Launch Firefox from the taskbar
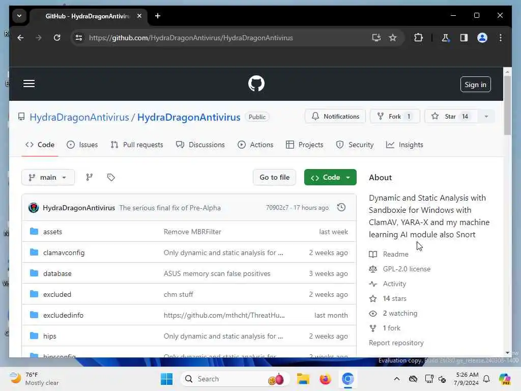Image resolution: width=521 pixels, height=391 pixels. 325,379
